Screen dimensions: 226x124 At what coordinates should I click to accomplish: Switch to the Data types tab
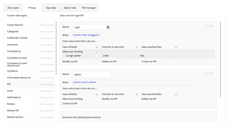pos(13,8)
